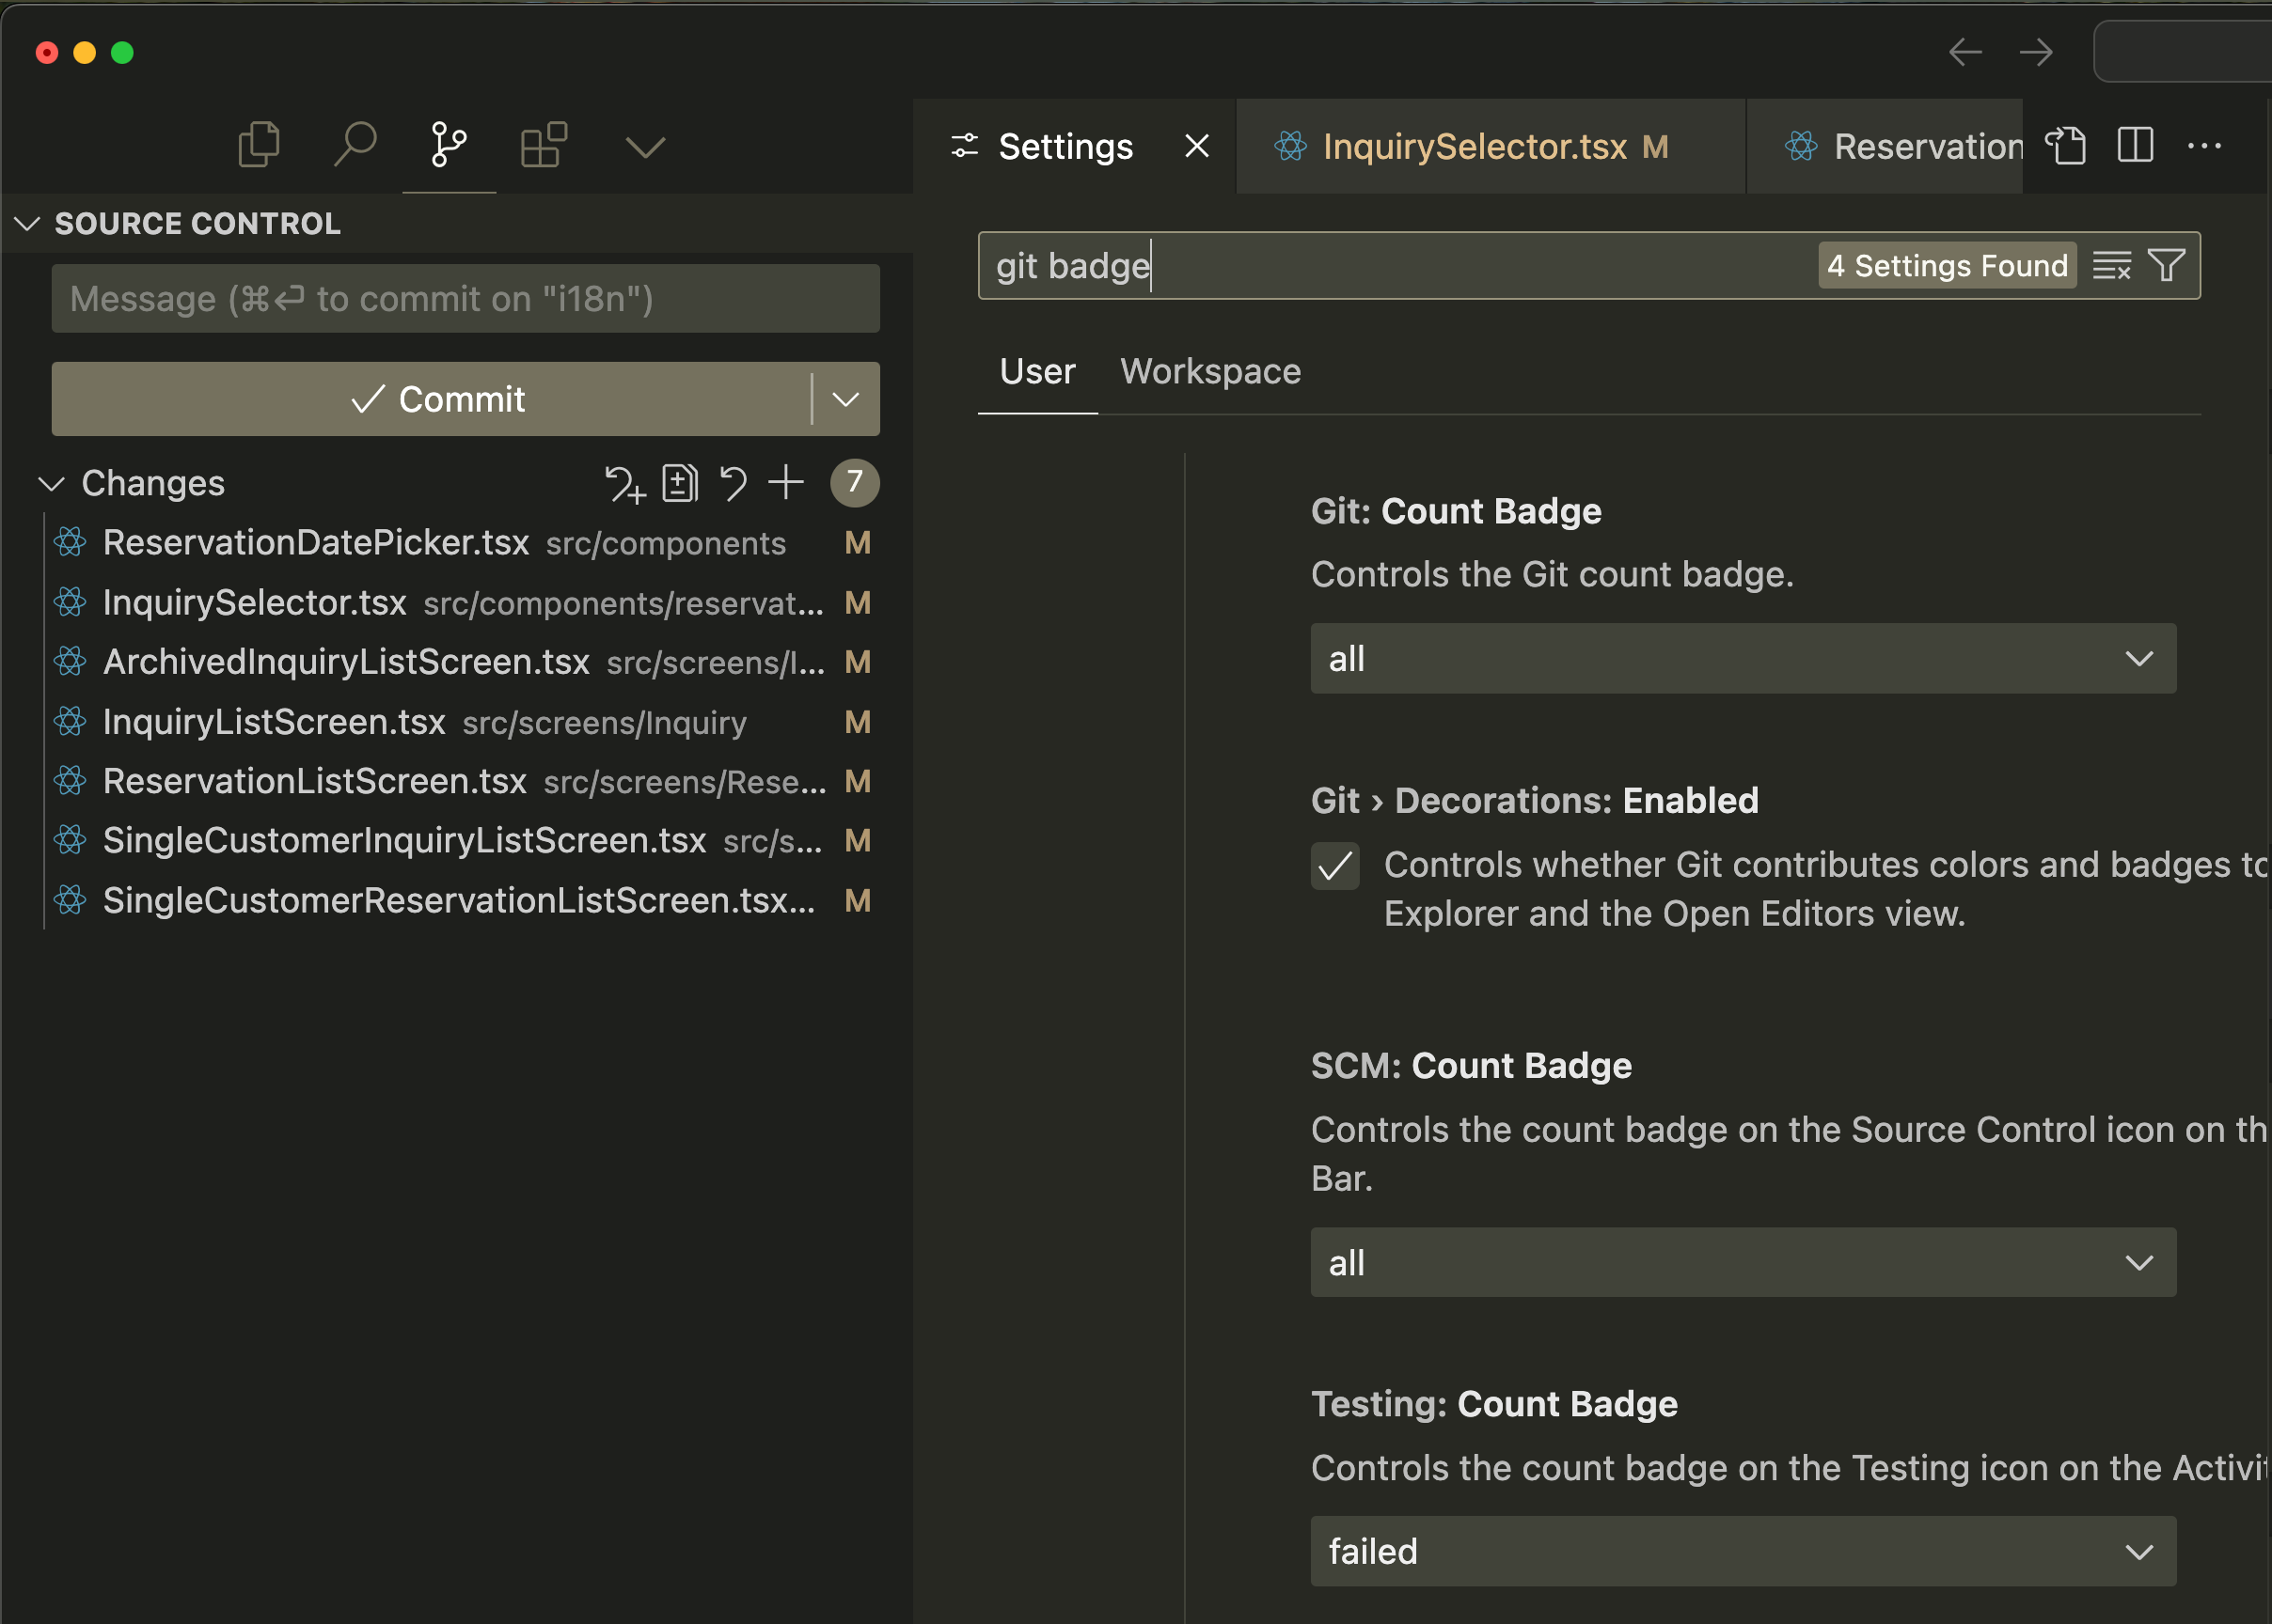Open the Git Count Badge dropdown
Image resolution: width=2272 pixels, height=1624 pixels.
point(1742,659)
